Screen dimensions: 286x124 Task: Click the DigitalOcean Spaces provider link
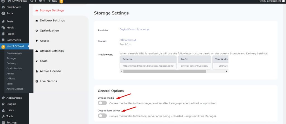tap(133, 29)
